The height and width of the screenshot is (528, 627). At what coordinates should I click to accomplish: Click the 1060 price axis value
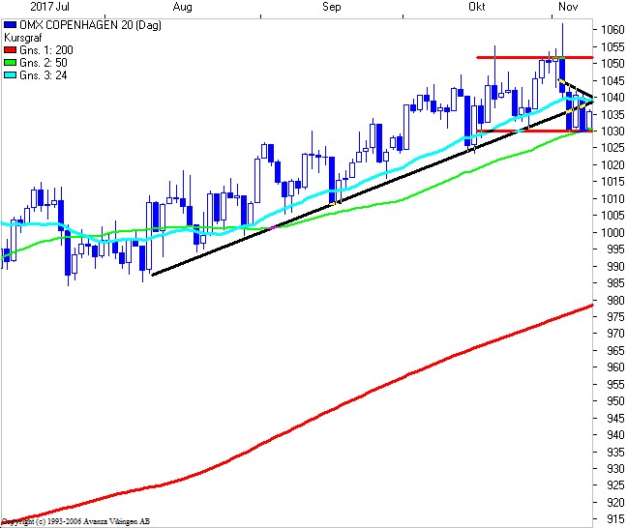pyautogui.click(x=612, y=30)
